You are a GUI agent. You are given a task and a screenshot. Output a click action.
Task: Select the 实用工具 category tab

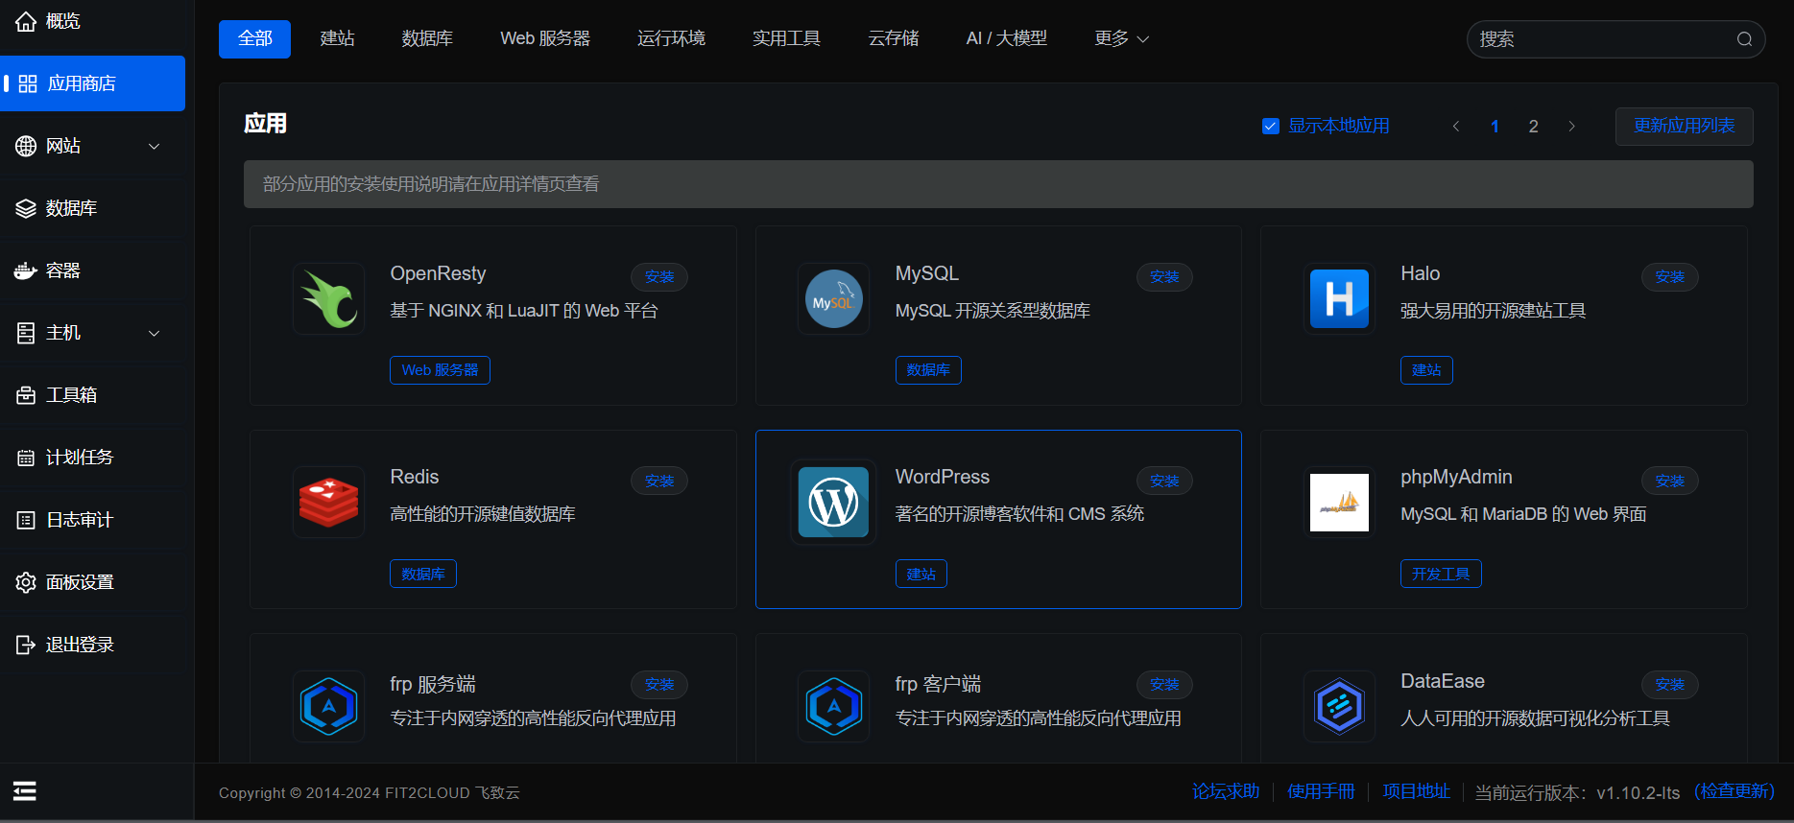tap(786, 38)
